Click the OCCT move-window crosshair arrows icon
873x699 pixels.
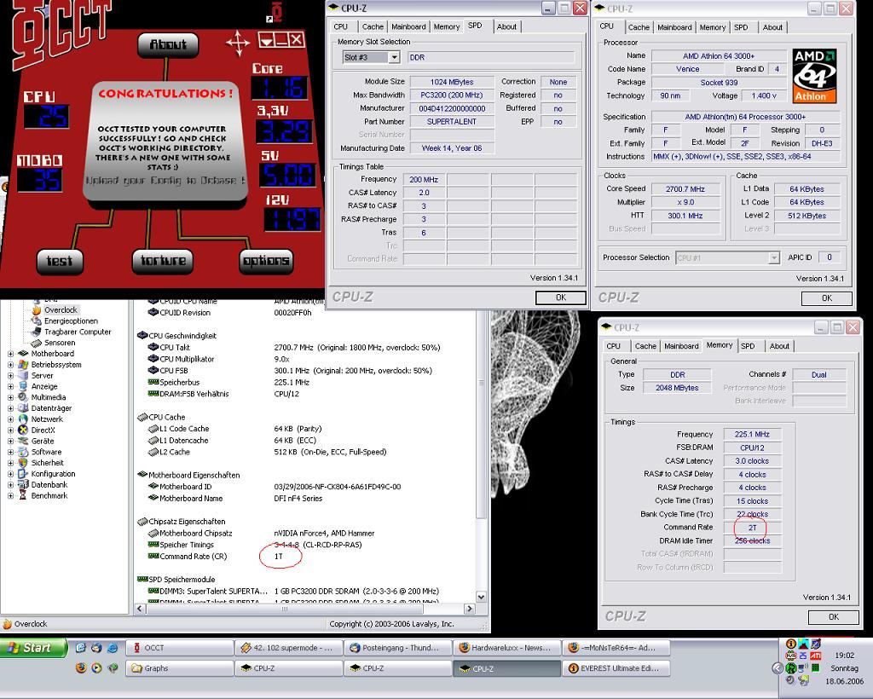238,43
